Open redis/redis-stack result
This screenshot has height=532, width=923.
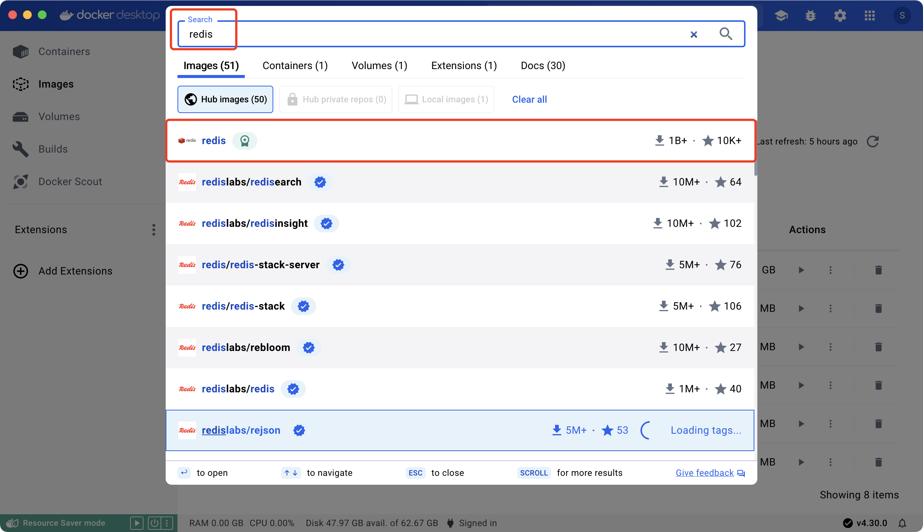[460, 306]
